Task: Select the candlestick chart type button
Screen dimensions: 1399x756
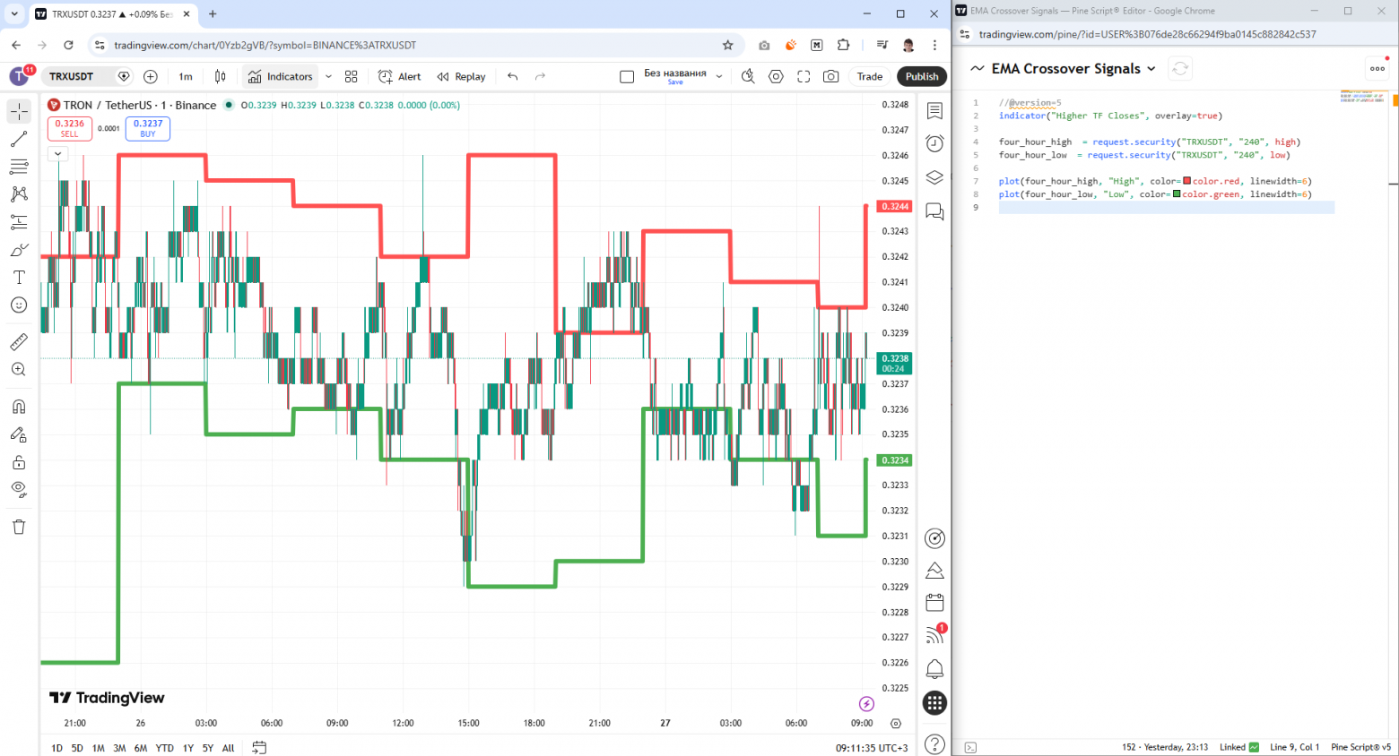Action: click(x=221, y=77)
